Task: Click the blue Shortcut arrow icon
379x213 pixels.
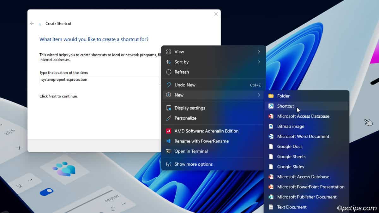Action: tap(271, 106)
